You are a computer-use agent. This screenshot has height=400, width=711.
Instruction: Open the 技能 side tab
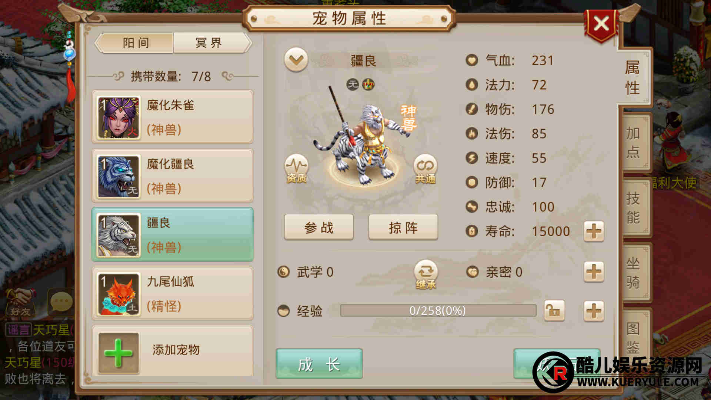[x=634, y=208]
